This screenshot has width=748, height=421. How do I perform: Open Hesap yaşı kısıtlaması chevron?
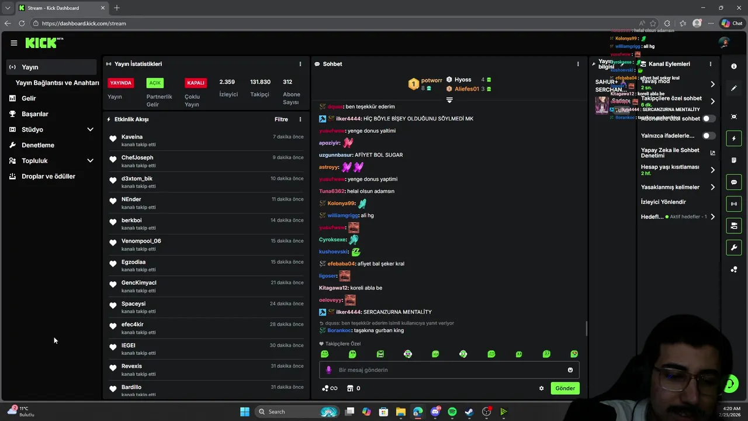coord(712,170)
